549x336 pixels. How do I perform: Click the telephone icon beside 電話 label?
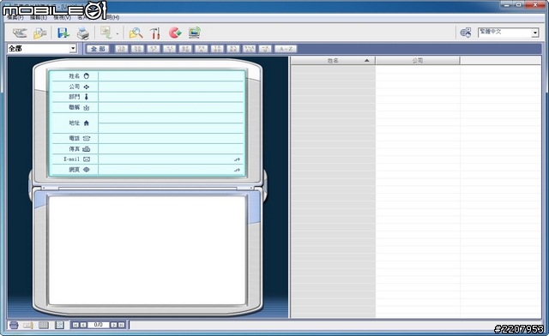click(87, 138)
